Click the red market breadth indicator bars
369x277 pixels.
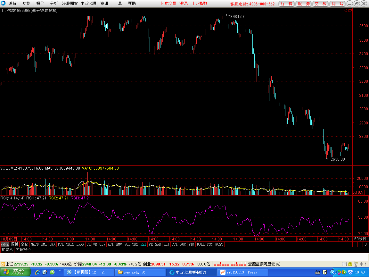[229, 264]
